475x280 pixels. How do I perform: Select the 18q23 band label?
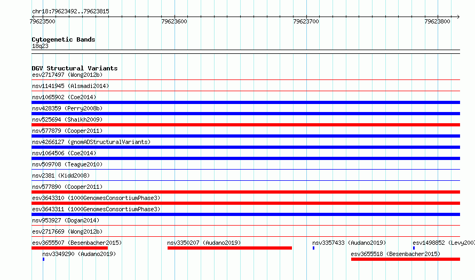click(40, 46)
